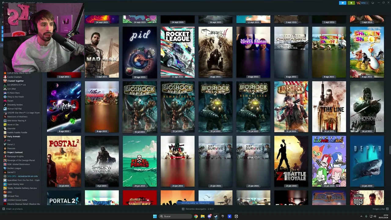Open the Z1 Battle Royale cover tile

(x=291, y=161)
